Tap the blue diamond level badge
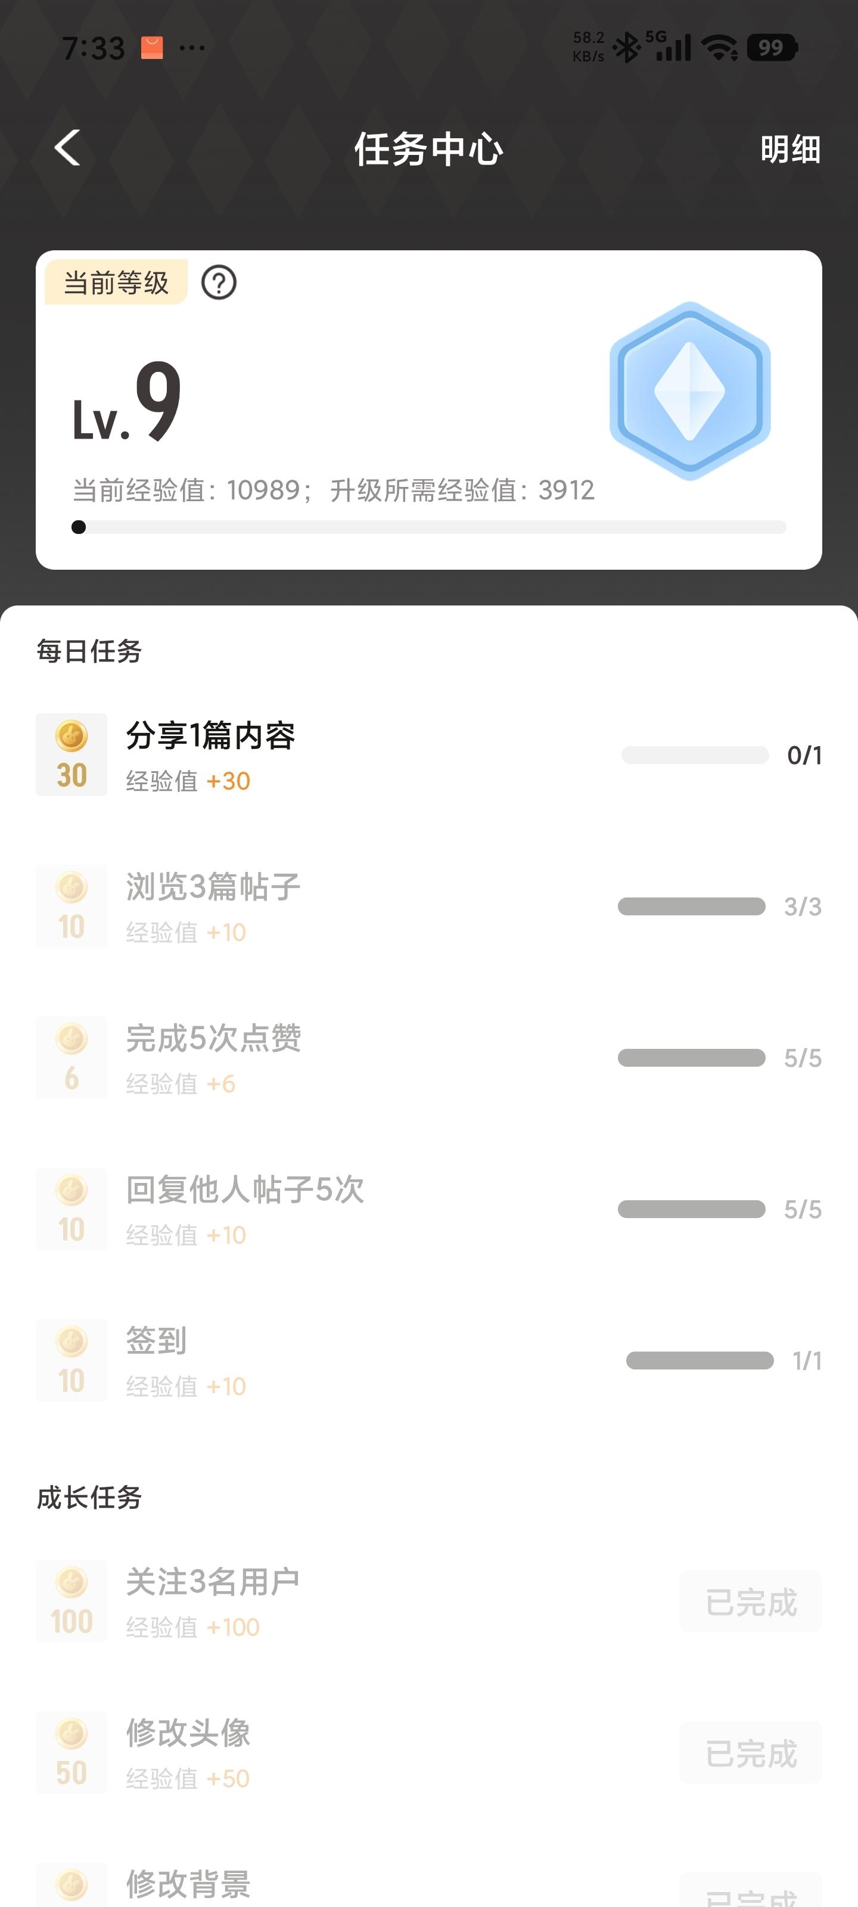 [x=690, y=391]
